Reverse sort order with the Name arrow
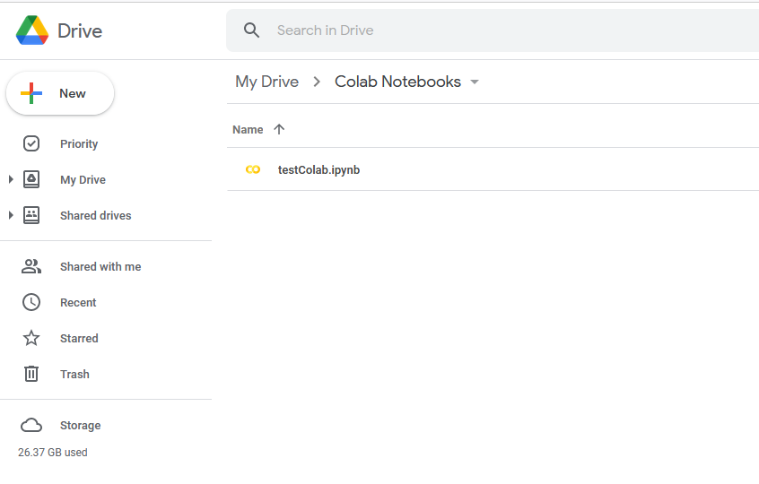The width and height of the screenshot is (759, 484). click(279, 129)
